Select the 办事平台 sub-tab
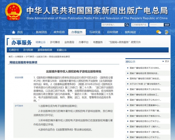This screenshot has width=175, height=140. (x=83, y=42)
